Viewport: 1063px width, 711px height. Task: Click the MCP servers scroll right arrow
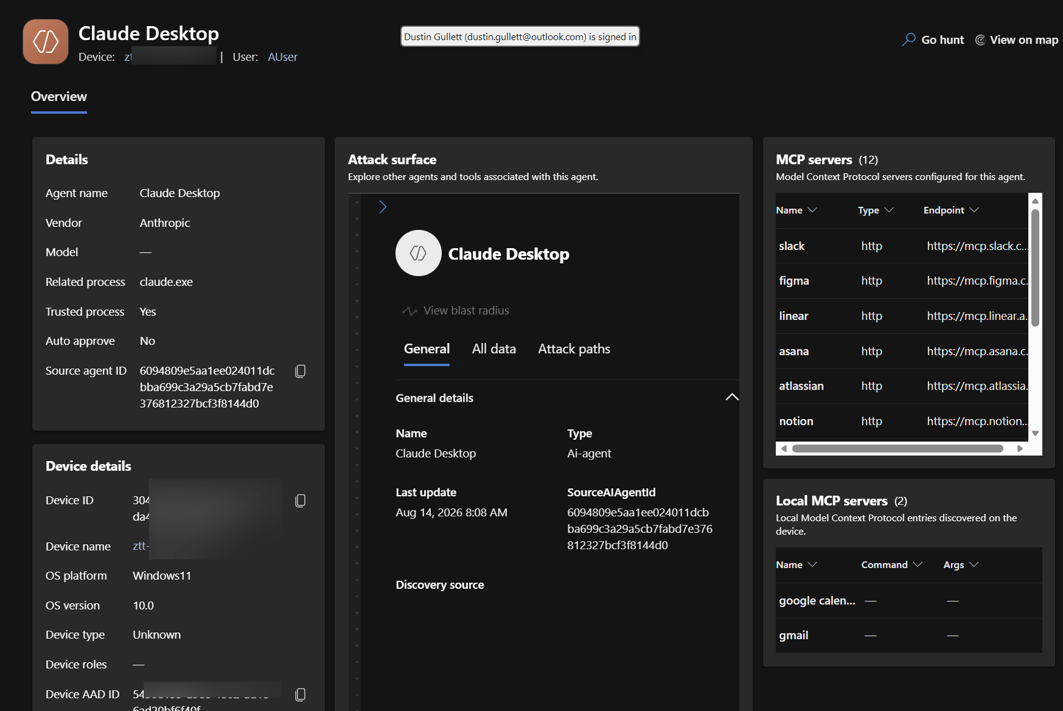pyautogui.click(x=1020, y=449)
